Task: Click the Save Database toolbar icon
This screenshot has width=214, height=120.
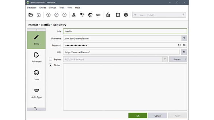Action: [39, 15]
